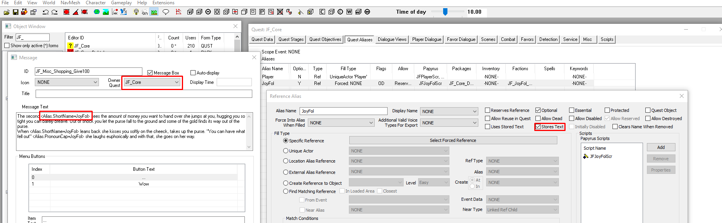Viewport: 722px width, 223px height.
Task: Click the Time of day slider handle
Action: click(x=445, y=12)
